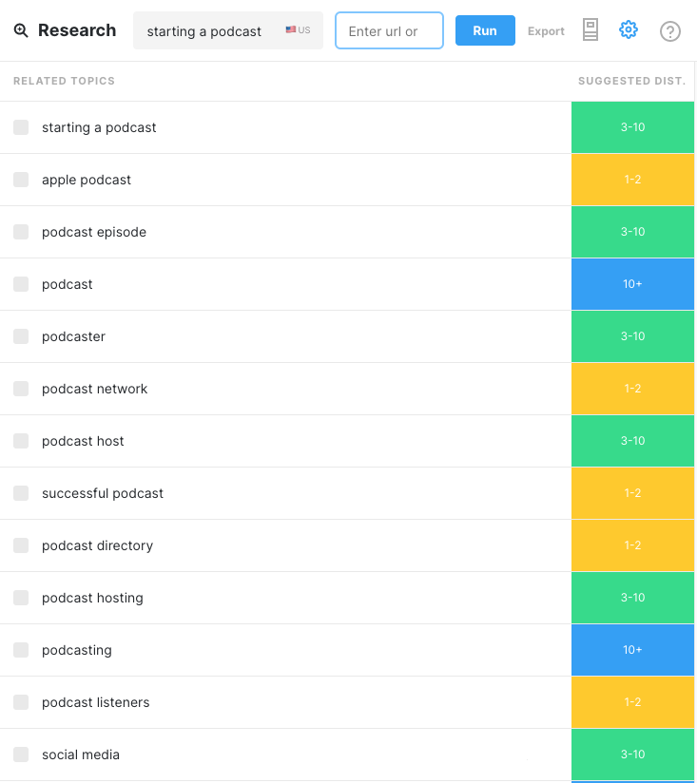Click the Run button

coord(485,30)
